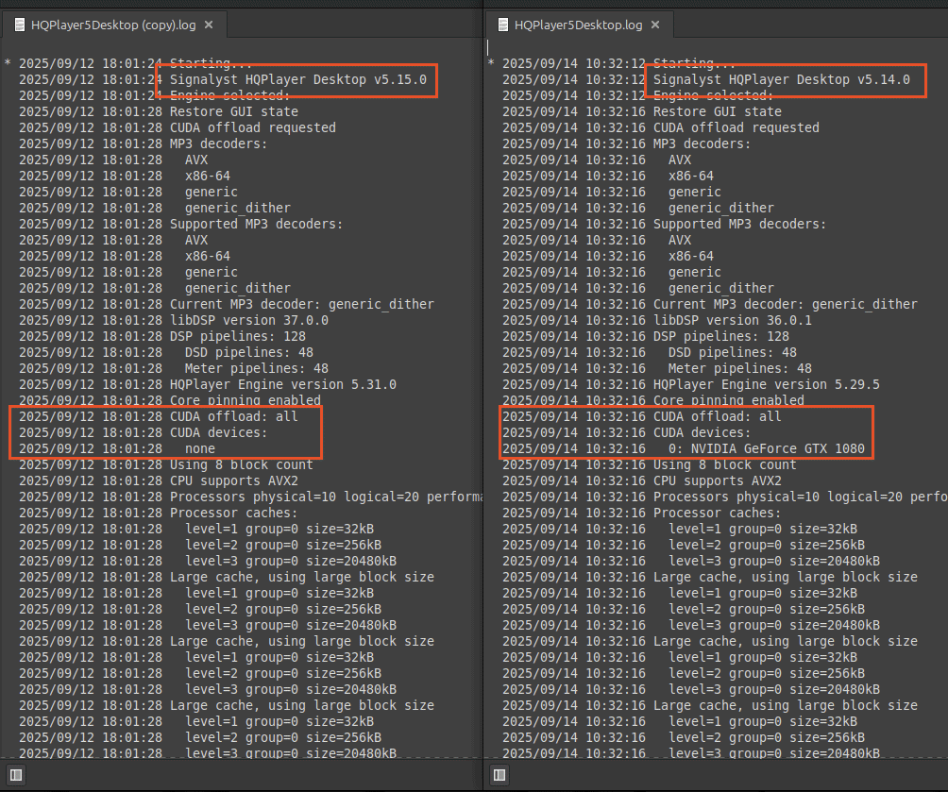Click the 10:32:12 'Engine selected:' line

pos(638,95)
